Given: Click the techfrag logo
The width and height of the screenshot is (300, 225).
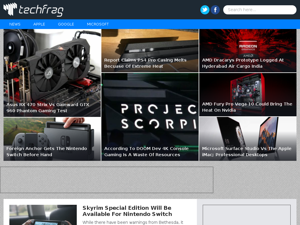Looking at the screenshot, I should pyautogui.click(x=33, y=9).
